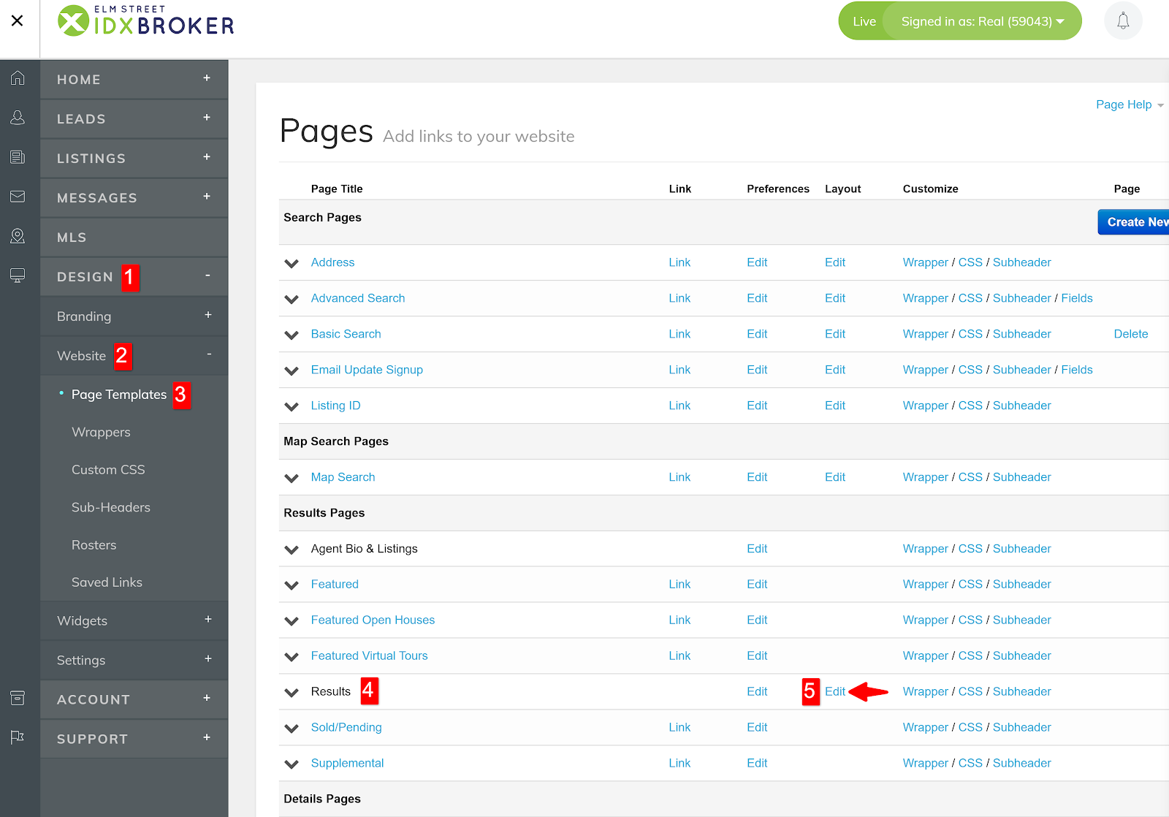This screenshot has width=1169, height=817.
Task: Open the CSS link for Sold/Pending
Action: 970,727
